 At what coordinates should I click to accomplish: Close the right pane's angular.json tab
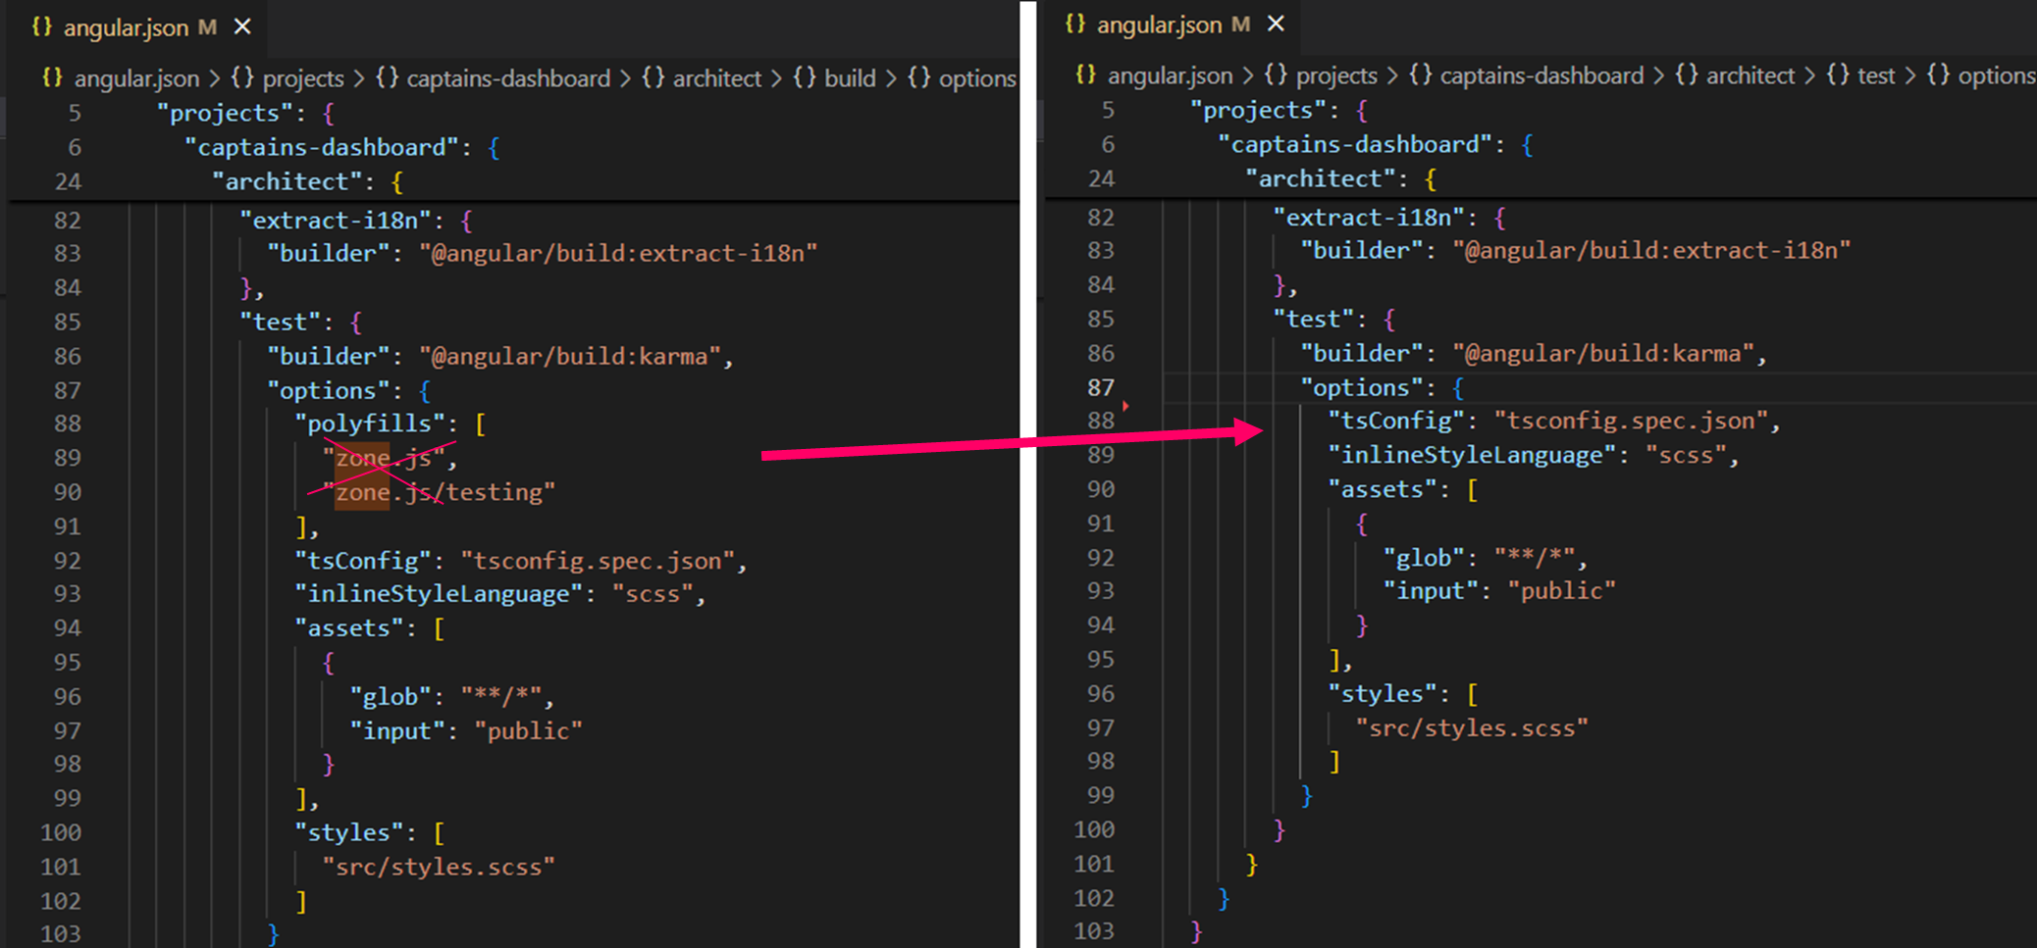(x=1276, y=25)
